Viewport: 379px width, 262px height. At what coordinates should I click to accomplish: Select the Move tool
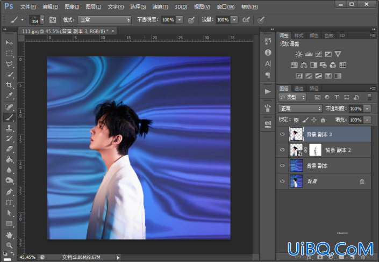point(9,43)
